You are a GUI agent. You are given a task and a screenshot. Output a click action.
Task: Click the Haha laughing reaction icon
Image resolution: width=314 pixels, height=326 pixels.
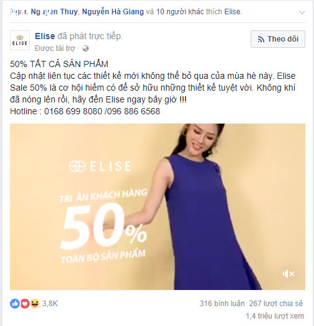coord(35,304)
